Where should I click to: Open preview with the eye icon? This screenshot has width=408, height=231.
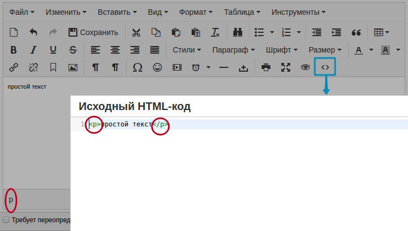tap(305, 67)
